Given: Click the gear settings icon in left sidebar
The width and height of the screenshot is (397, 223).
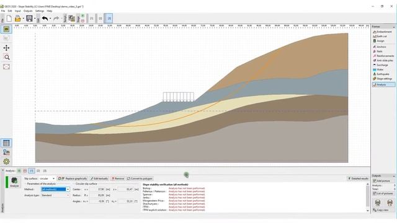Looking at the screenshot, I should [6, 161].
